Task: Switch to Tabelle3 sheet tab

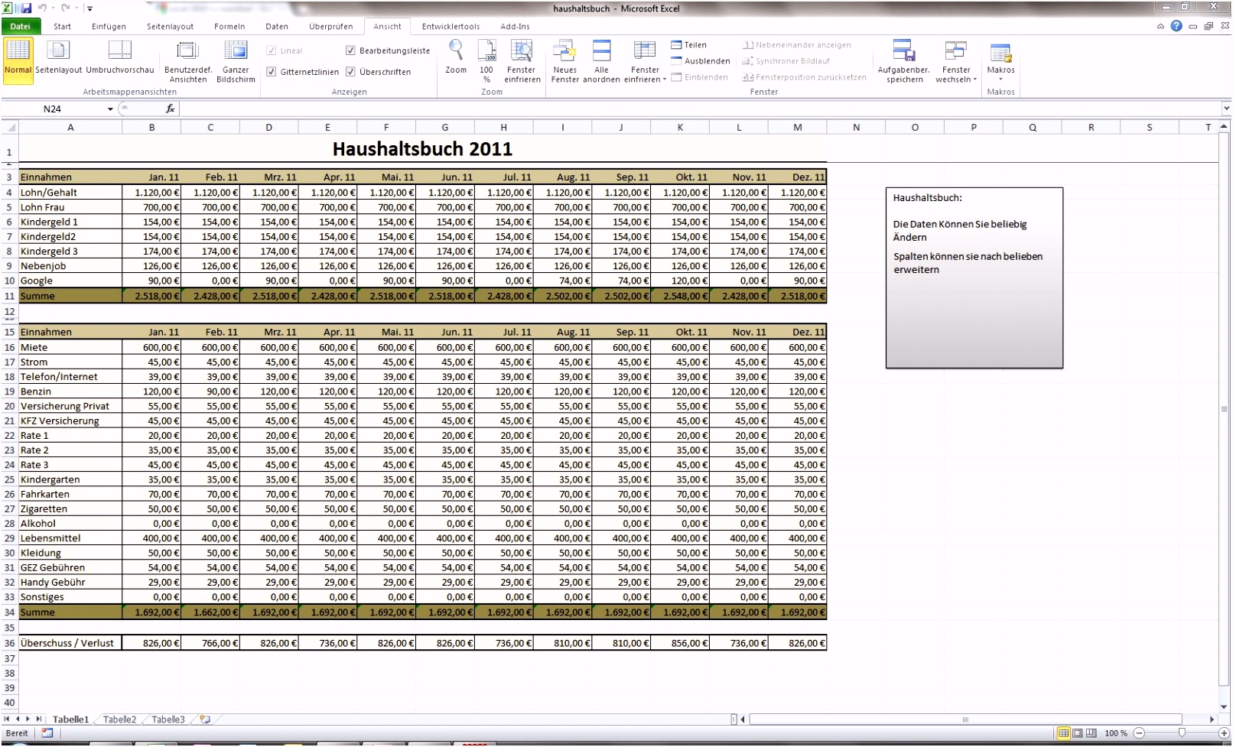Action: [x=168, y=719]
